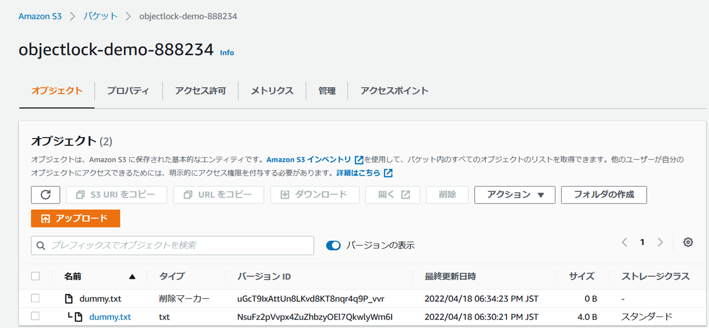
Task: Open the Amazon S3 インベントリ link
Action: 309,160
